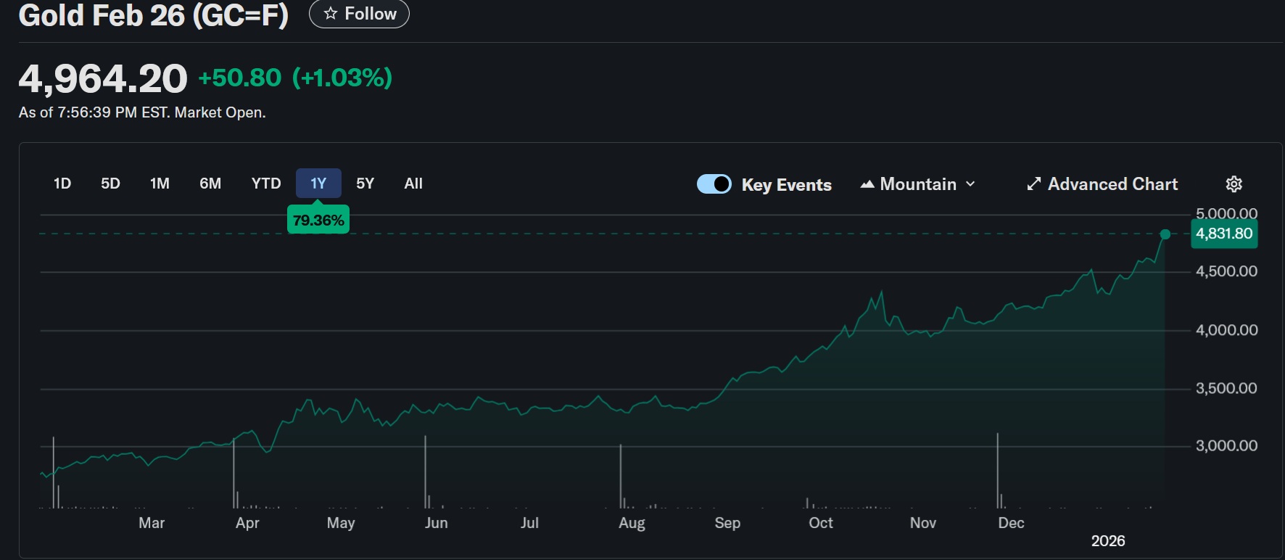Click the 79.36% return badge

(x=318, y=220)
